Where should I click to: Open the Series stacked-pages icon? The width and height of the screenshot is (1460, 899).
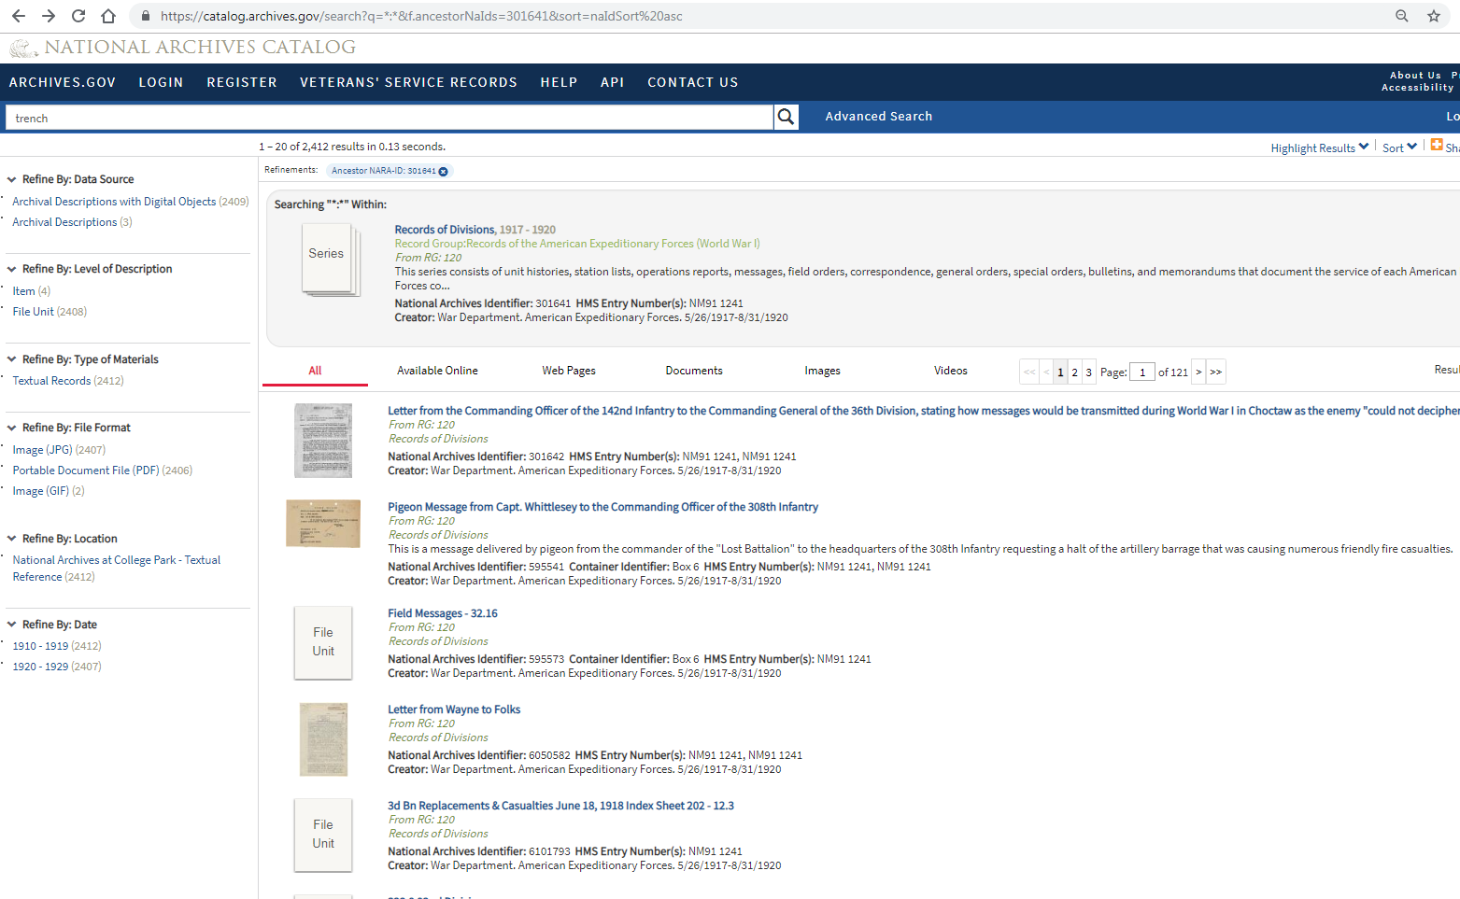[x=330, y=260]
